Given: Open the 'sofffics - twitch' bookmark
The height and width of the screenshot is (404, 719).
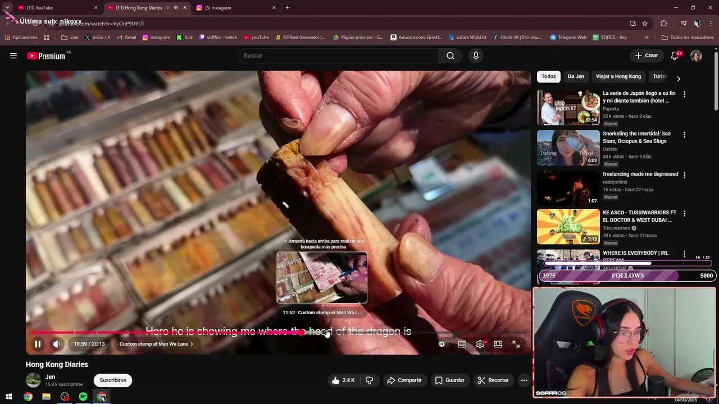Looking at the screenshot, I should point(219,38).
